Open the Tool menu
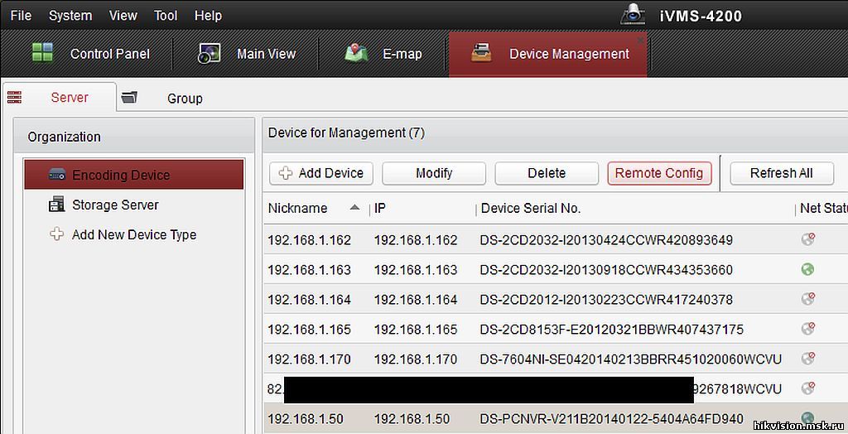The image size is (848, 434). [x=166, y=16]
